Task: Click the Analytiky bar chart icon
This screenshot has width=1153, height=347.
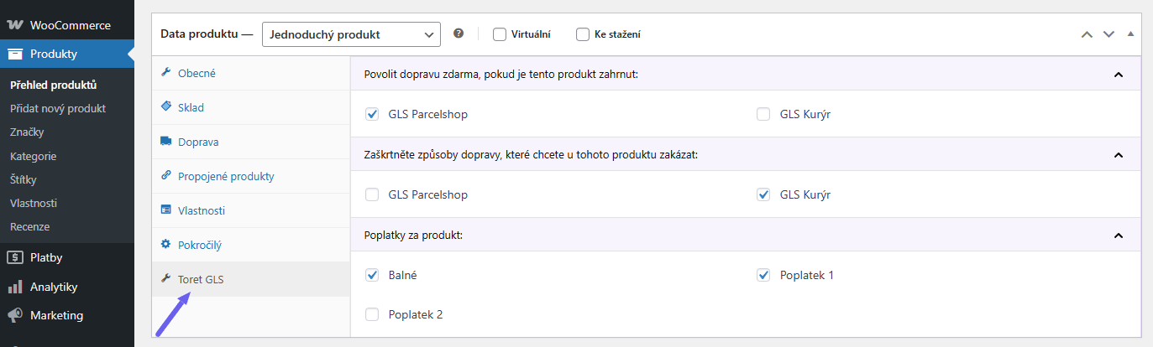Action: click(x=15, y=287)
